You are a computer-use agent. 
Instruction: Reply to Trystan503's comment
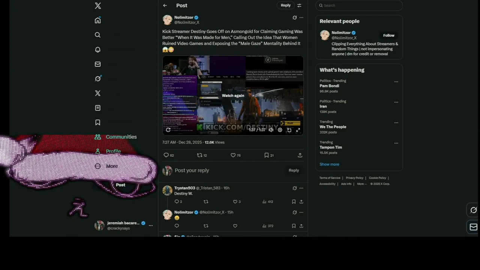pyautogui.click(x=178, y=202)
